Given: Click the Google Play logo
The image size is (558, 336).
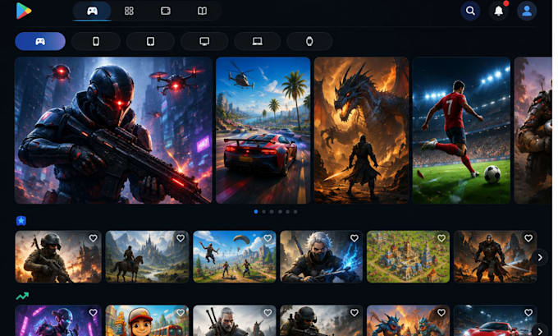Looking at the screenshot, I should [x=24, y=11].
